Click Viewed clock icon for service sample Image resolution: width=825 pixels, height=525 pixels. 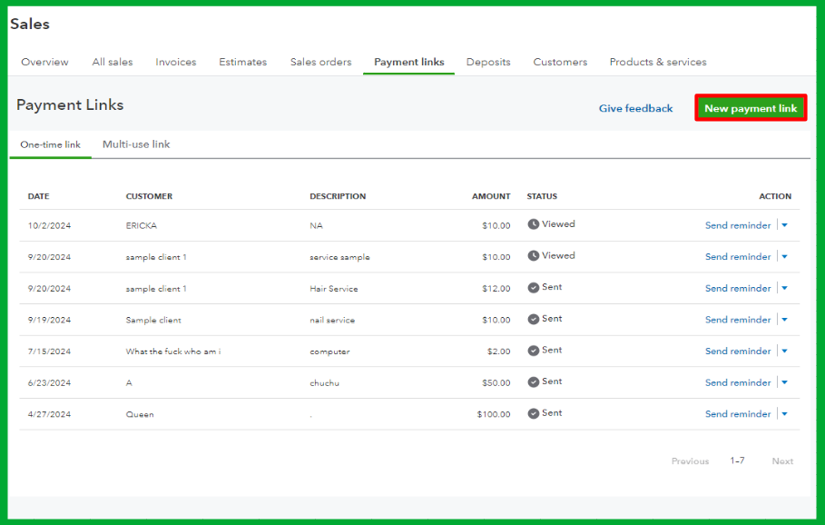click(x=534, y=256)
